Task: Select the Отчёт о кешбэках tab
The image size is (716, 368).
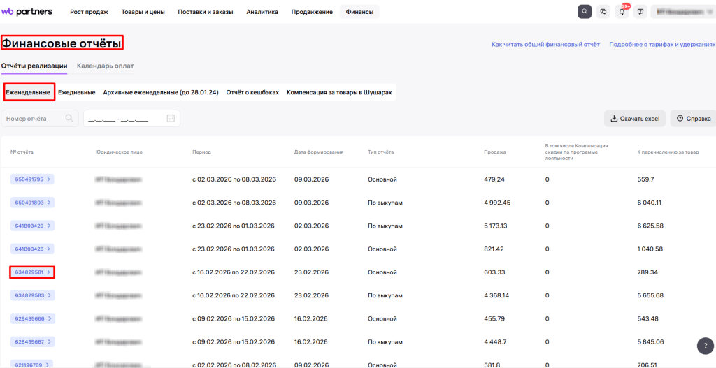Action: [x=252, y=92]
